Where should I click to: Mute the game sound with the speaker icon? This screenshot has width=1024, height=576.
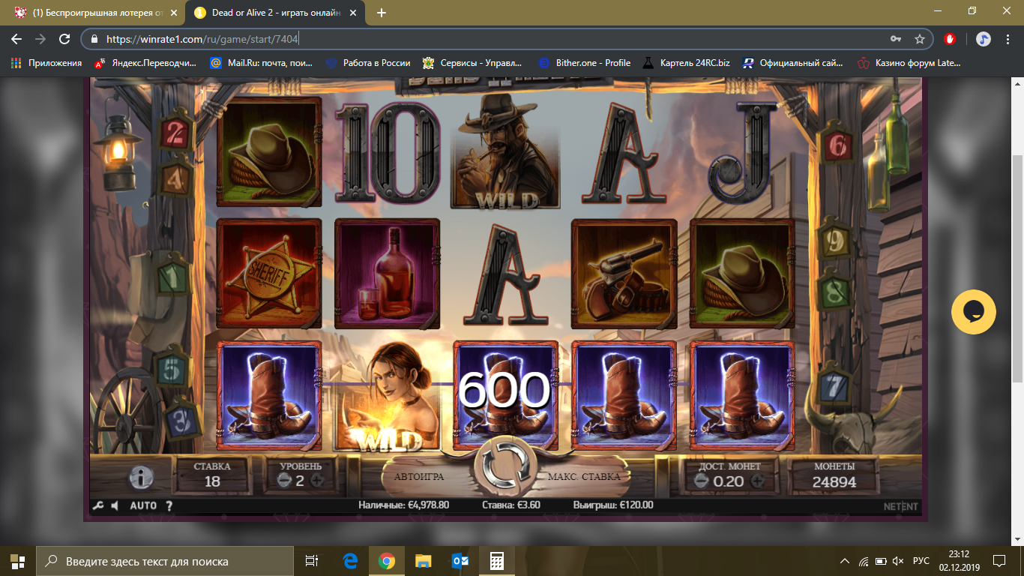115,505
